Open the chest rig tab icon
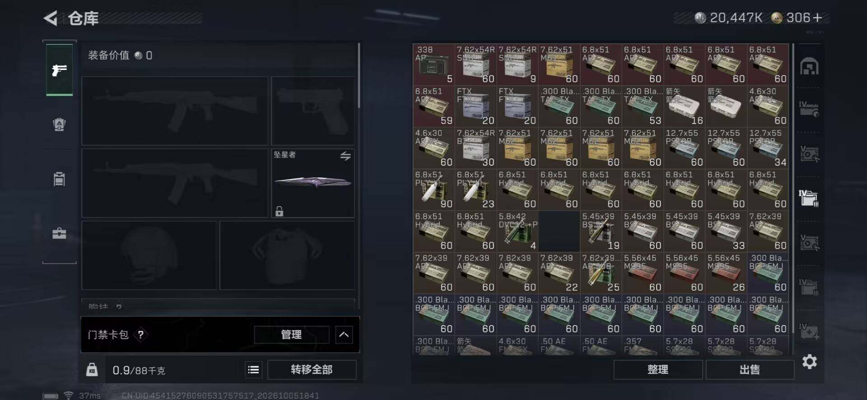The height and width of the screenshot is (400, 867). coord(59,179)
